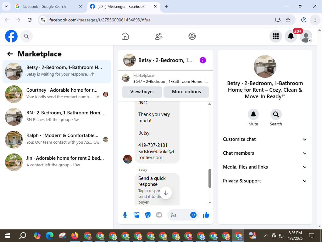Screen dimensions: 322x242
Task: Open Chrome profile icon
Action: pos(304,20)
